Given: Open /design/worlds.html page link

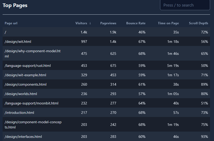Looking at the screenshot, I should point(21,94).
